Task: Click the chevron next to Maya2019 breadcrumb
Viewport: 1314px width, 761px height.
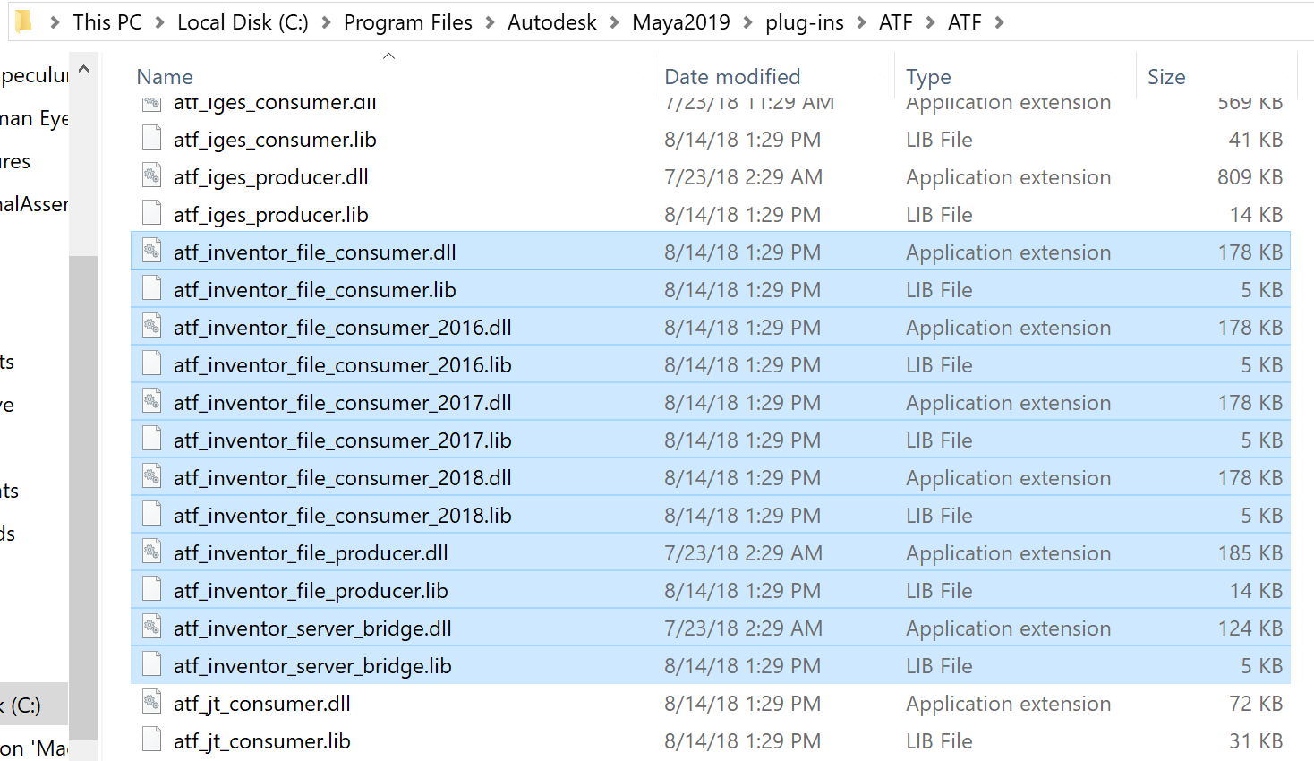Action: point(746,22)
